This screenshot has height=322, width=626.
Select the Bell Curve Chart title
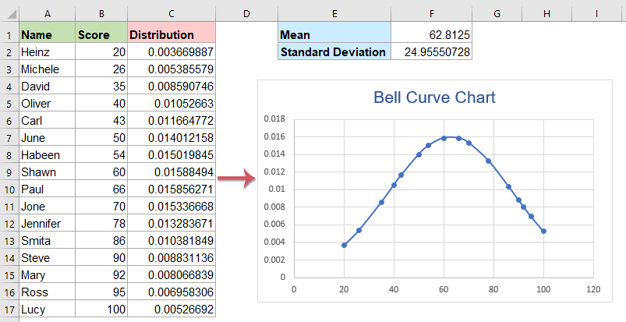point(434,98)
